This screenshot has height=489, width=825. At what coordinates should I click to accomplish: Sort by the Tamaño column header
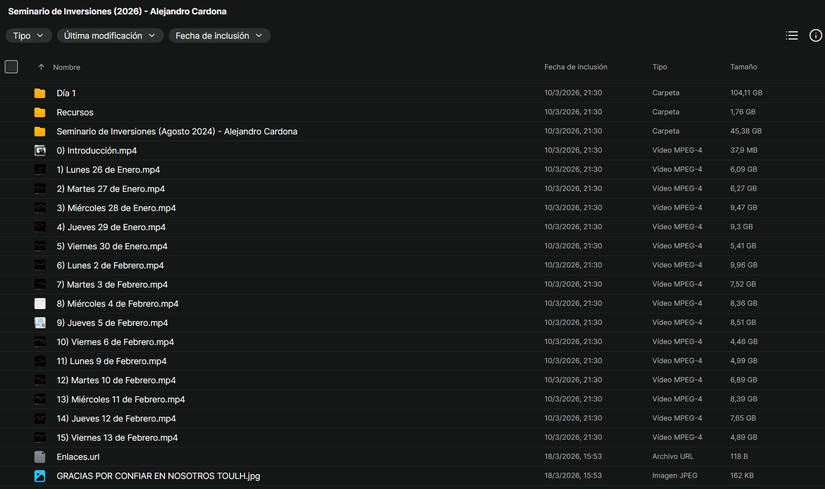point(743,67)
